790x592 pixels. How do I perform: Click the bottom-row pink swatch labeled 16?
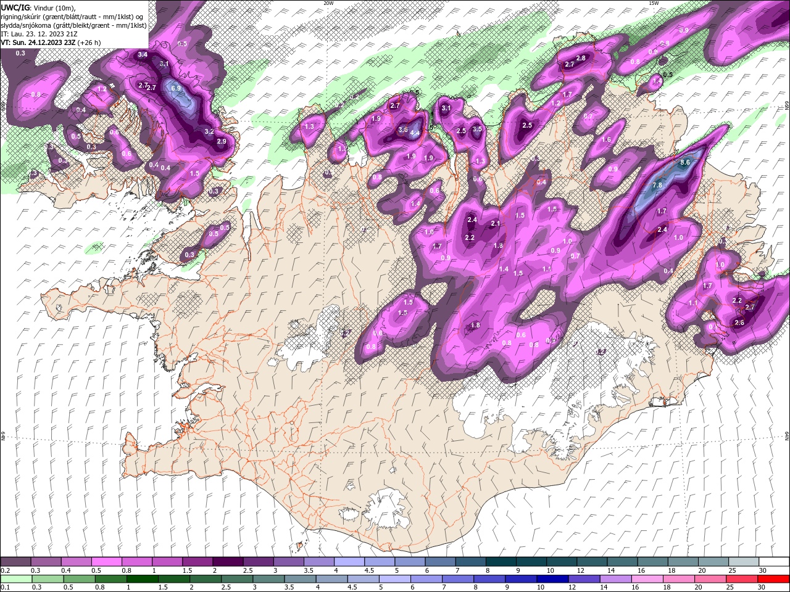[x=647, y=579]
